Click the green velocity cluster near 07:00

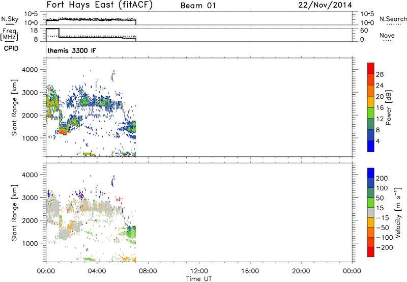pyautogui.click(x=131, y=232)
